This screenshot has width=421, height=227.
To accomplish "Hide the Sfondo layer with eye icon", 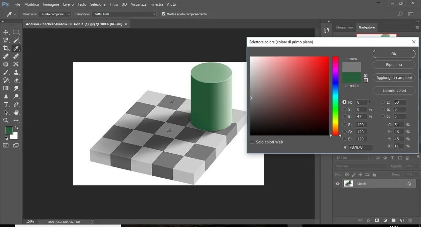I will click(337, 184).
